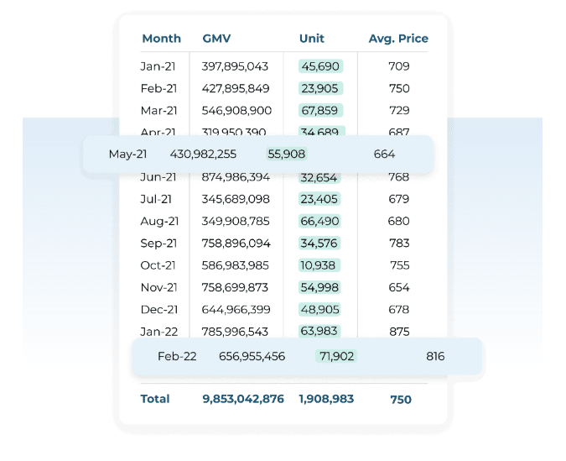566x461 pixels.
Task: Click unit value 45,690 for Jan-21
Action: [x=320, y=66]
